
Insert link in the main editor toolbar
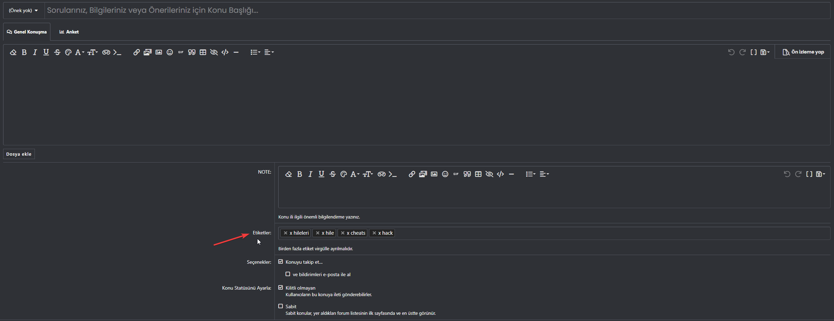[x=137, y=52]
